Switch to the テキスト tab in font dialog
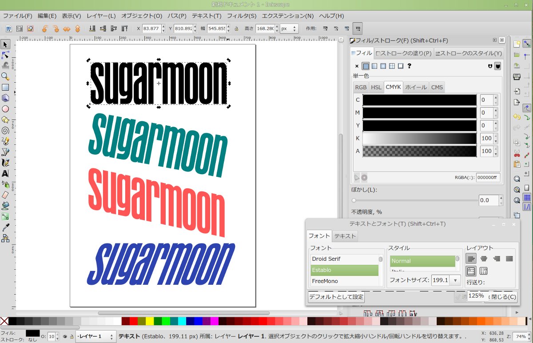The image size is (533, 343). [x=345, y=236]
